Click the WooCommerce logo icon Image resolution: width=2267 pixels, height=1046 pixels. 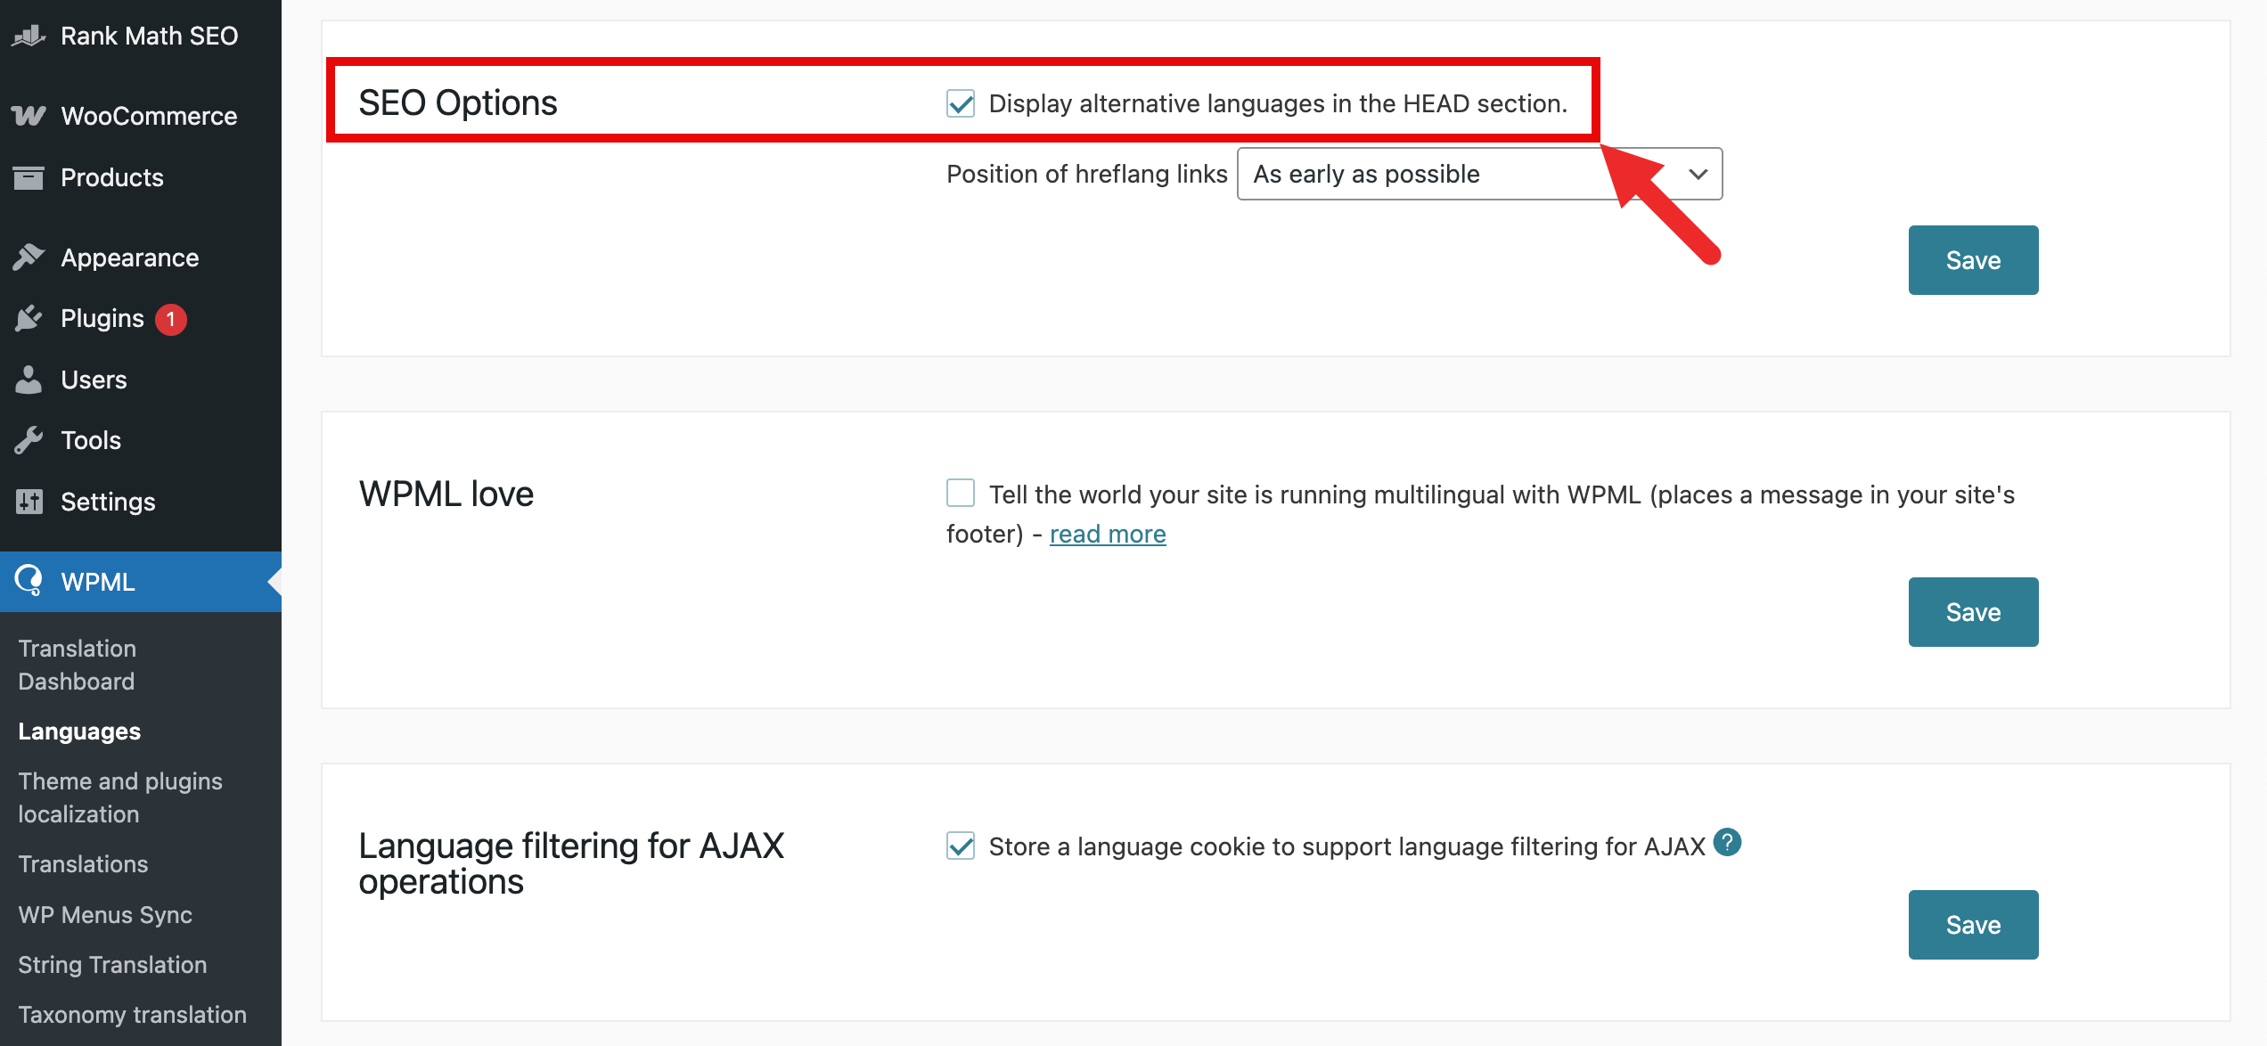29,116
